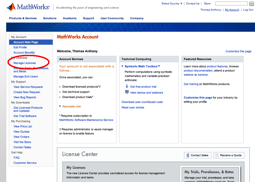Viewport: 255px width, 182px height.
Task: Click the monitor icon beside demos and webinars
Action: (x=127, y=92)
